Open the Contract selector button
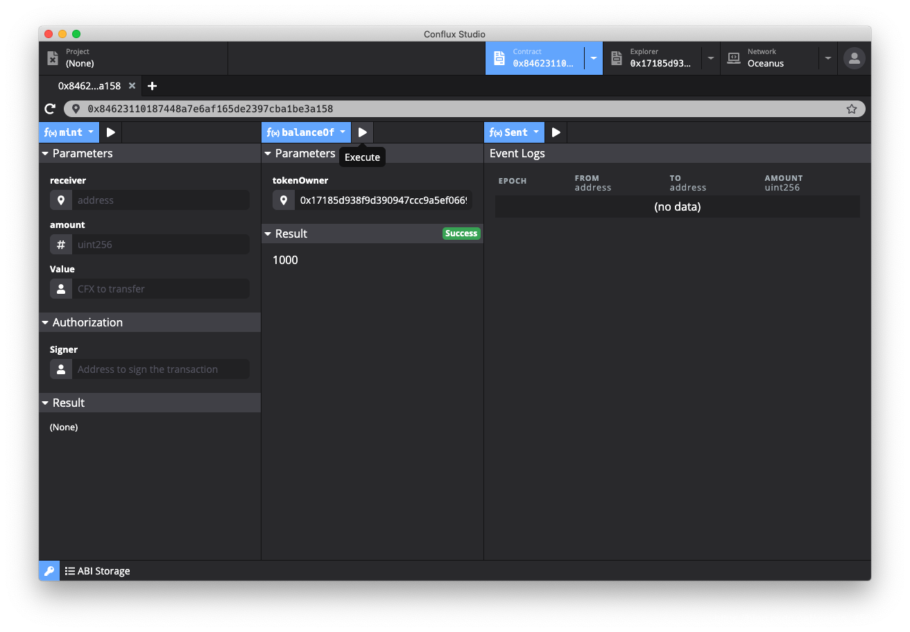Viewport: 910px width, 632px height. (x=535, y=58)
